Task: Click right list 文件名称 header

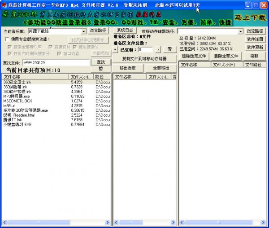Action: [195, 65]
